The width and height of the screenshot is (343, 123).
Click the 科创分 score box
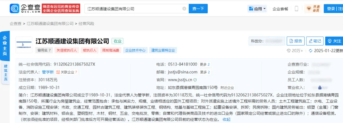pos(267,41)
